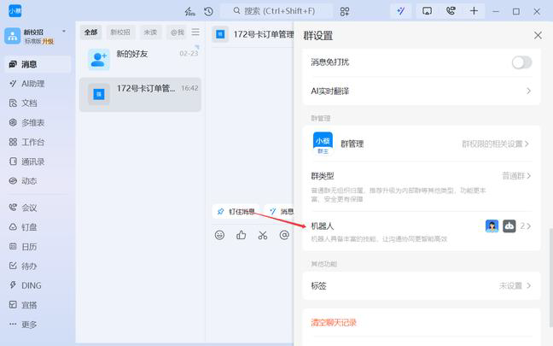Change 群类型 from 普通群
Viewport: 553px width, 346px height.
[421, 186]
